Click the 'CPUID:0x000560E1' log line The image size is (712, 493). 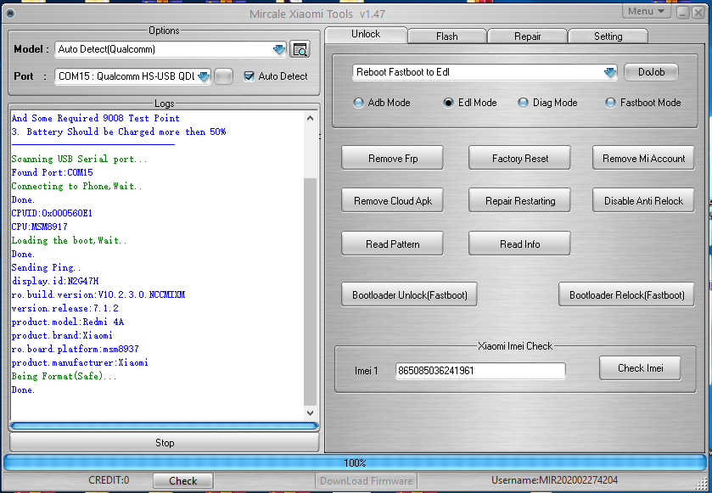pyautogui.click(x=52, y=213)
